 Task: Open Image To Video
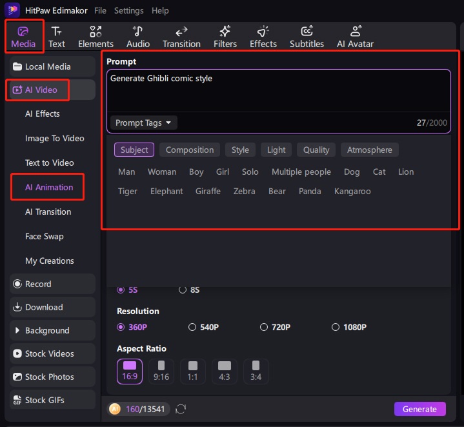[x=55, y=139]
